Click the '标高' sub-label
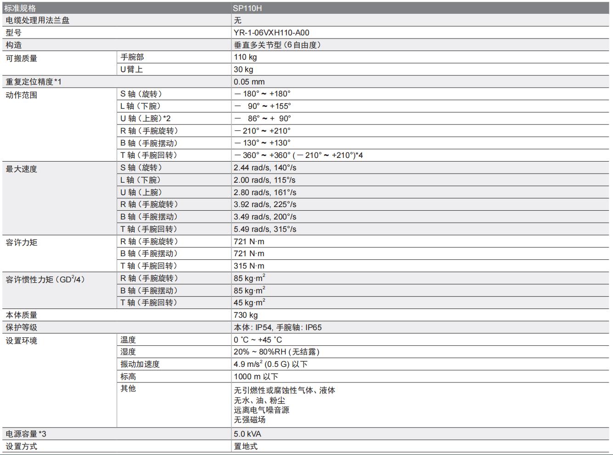 click(x=128, y=376)
